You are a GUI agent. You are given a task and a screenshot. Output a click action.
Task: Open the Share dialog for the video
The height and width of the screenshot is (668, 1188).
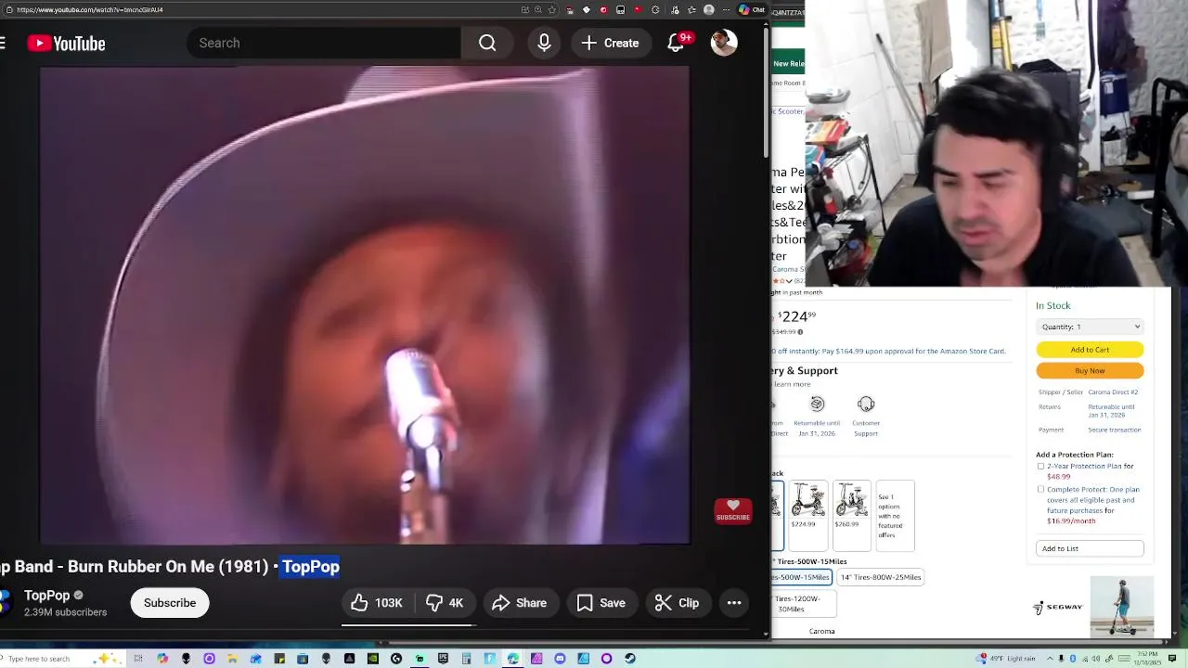[520, 603]
